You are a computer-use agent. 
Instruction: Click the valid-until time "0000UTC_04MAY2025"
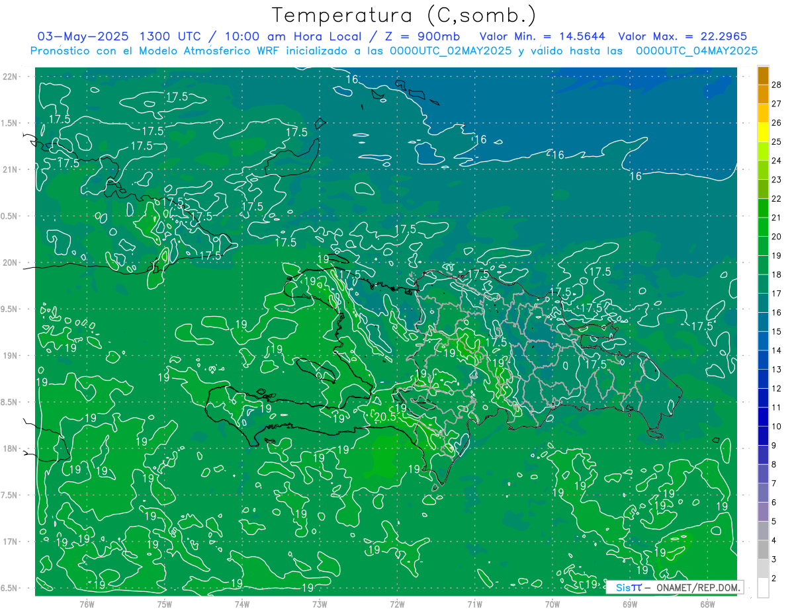(x=696, y=50)
